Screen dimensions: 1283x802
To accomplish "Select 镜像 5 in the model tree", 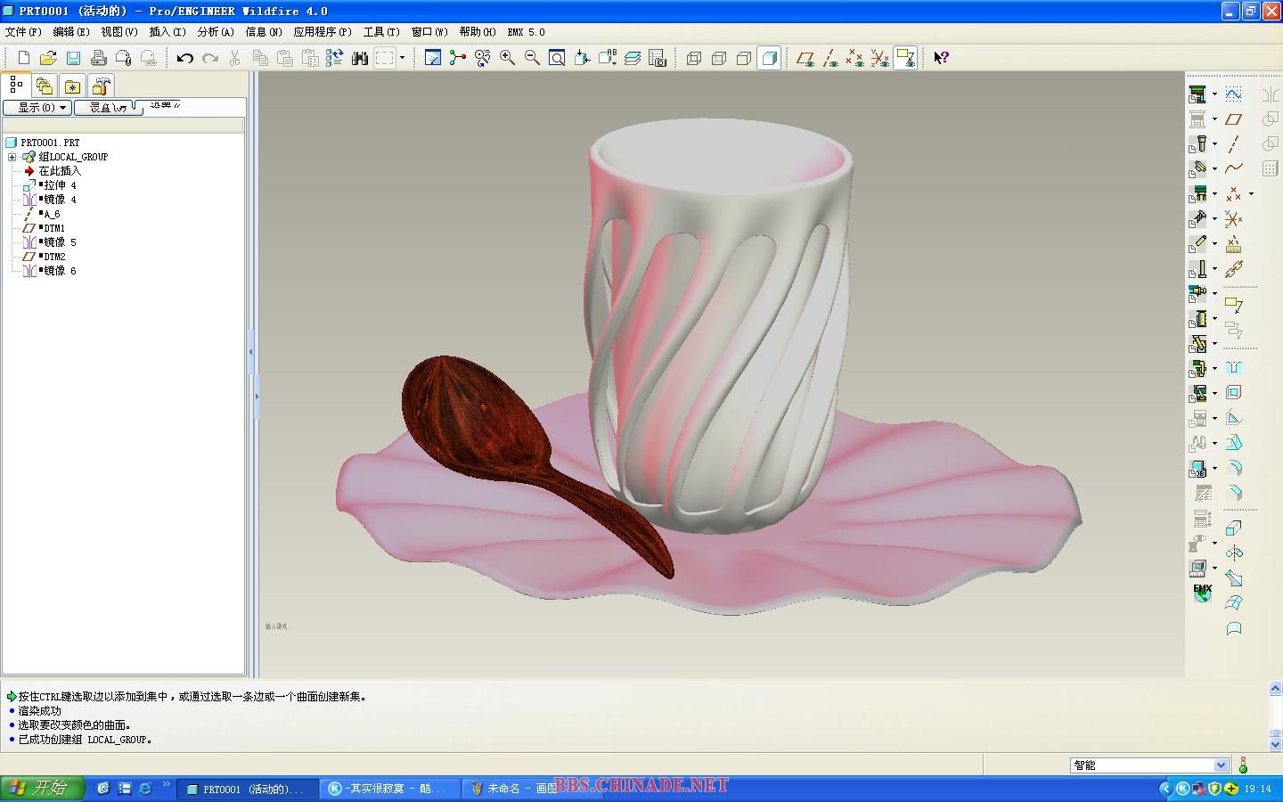I will (60, 242).
